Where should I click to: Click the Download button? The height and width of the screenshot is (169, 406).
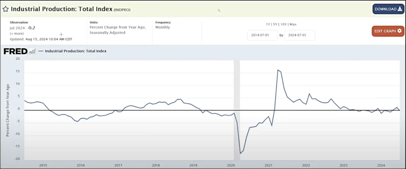coord(388,9)
